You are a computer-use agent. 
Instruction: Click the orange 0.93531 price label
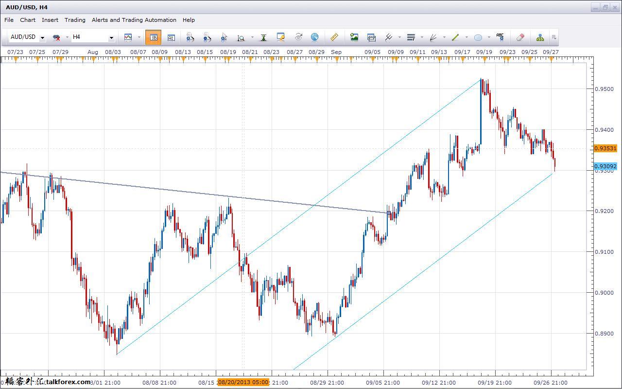coord(605,148)
